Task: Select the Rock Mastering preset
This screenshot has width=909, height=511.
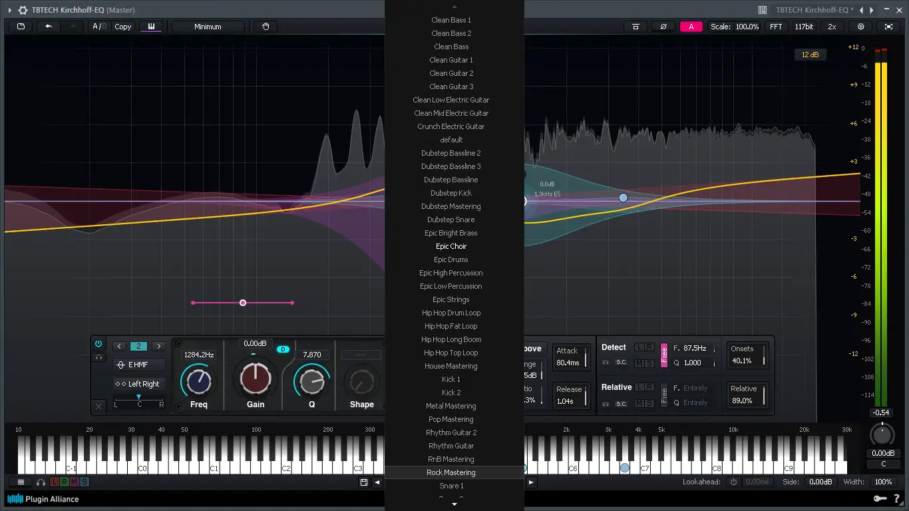Action: click(451, 472)
